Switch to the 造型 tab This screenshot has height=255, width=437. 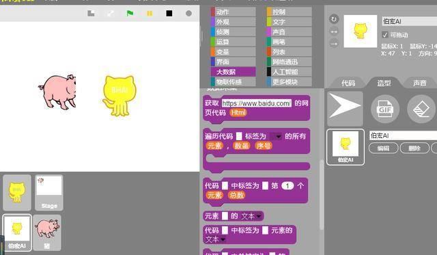click(x=384, y=83)
